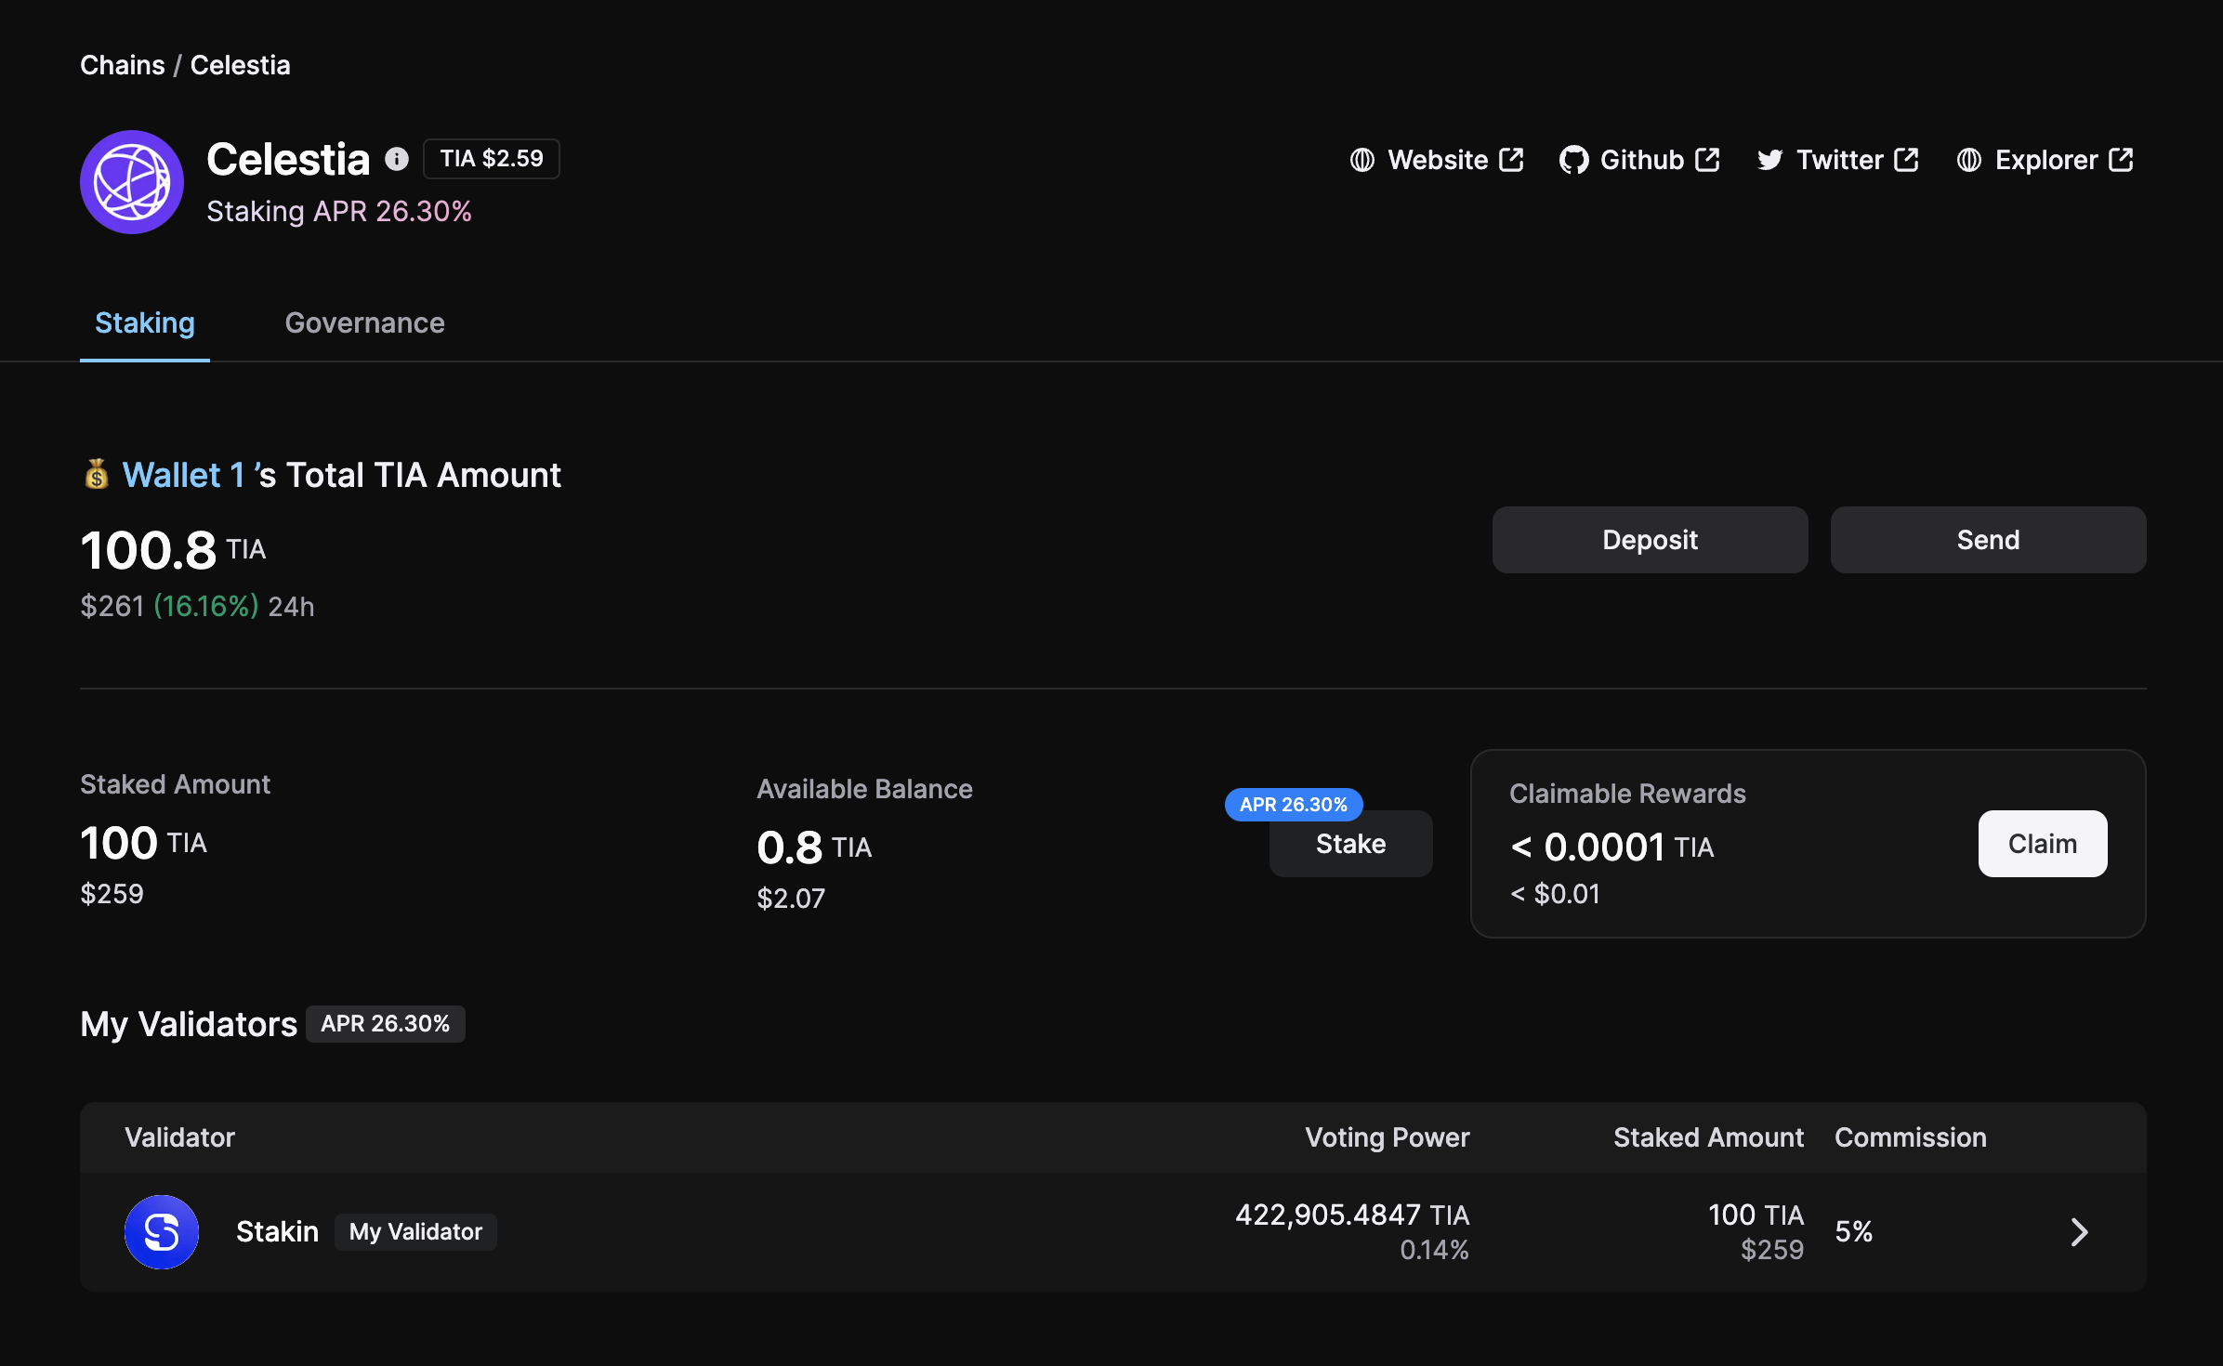Click the external-link arrow after Github

[1708, 160]
